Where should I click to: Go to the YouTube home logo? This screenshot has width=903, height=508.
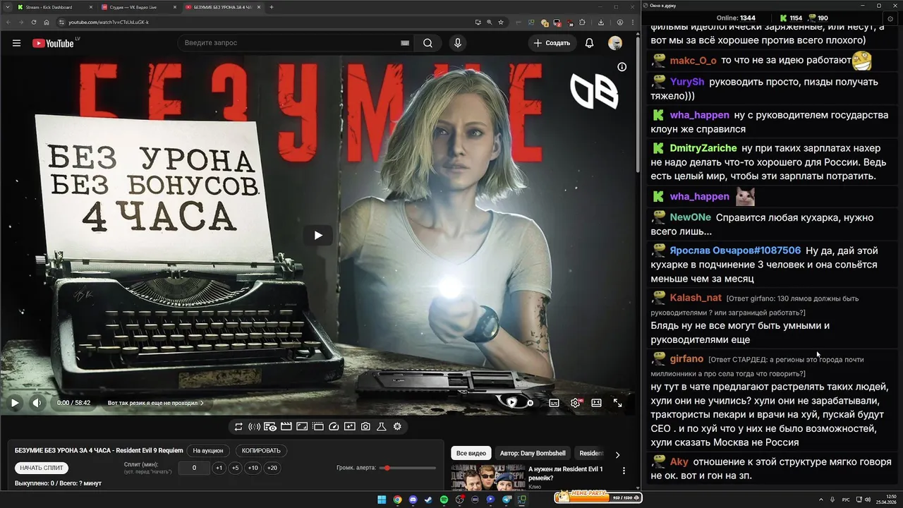click(x=53, y=43)
